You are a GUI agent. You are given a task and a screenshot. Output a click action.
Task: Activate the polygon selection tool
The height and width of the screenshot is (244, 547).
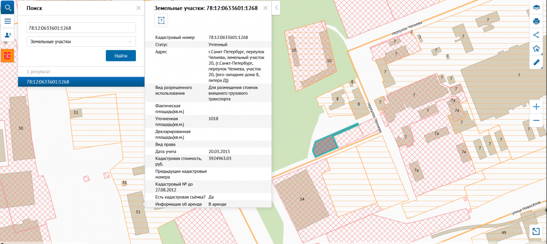(536, 49)
